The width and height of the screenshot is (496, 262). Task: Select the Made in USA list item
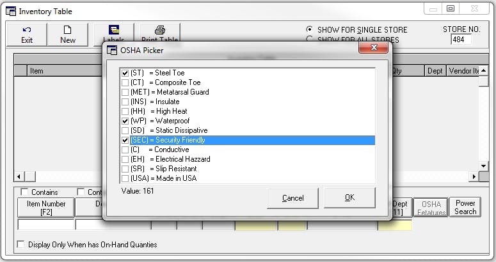pyautogui.click(x=163, y=178)
